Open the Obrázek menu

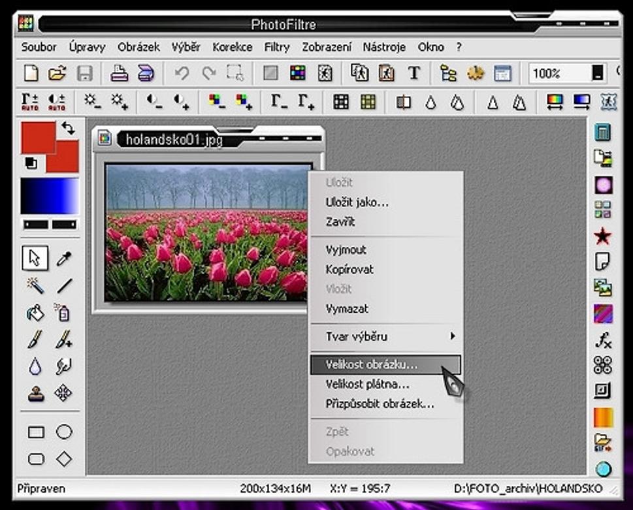(138, 47)
